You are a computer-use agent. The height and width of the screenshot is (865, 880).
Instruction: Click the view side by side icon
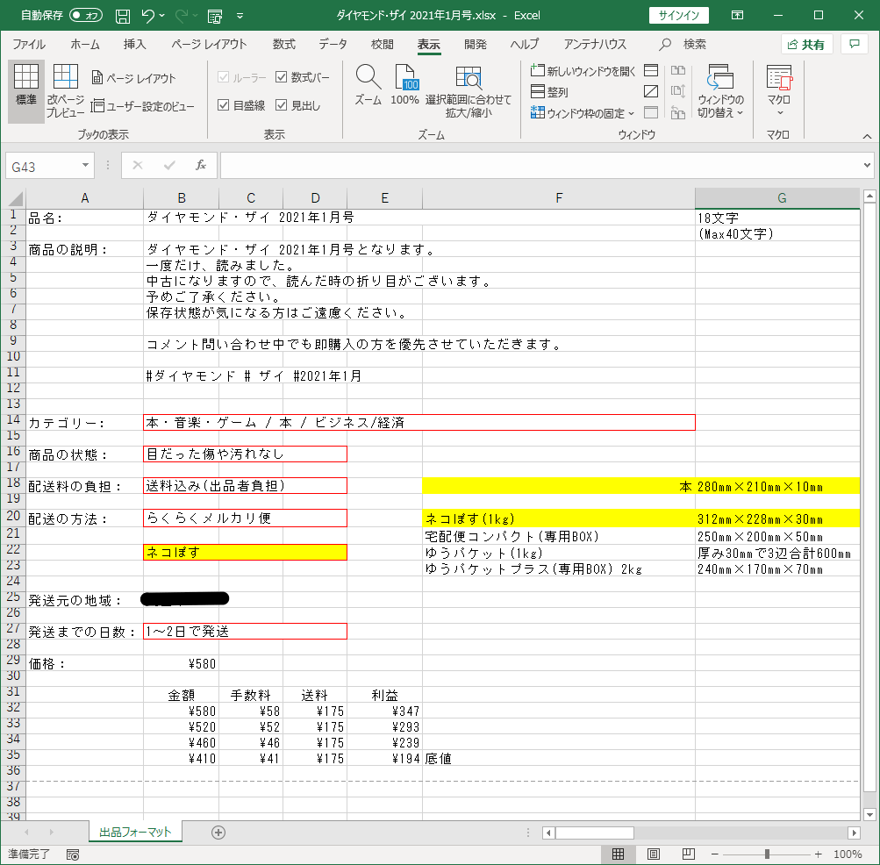678,71
